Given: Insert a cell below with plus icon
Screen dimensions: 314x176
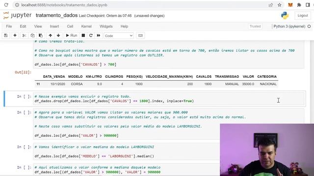Looking at the screenshot, I should (15, 36).
